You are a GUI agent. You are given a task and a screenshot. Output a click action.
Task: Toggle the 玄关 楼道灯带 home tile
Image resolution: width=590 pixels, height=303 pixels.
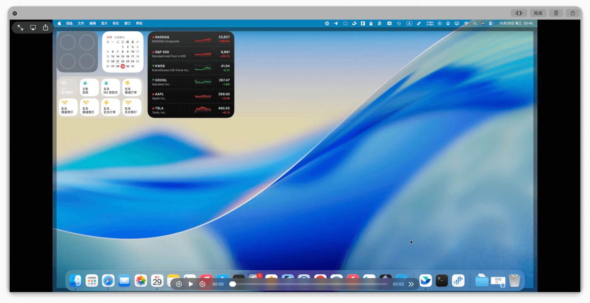tap(132, 88)
